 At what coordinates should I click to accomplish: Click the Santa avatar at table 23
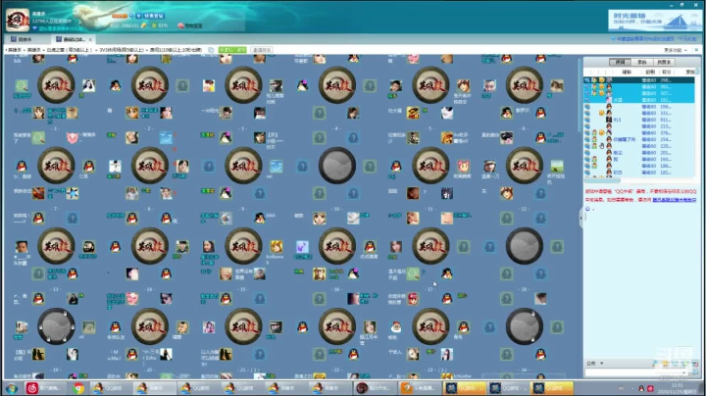[396, 327]
